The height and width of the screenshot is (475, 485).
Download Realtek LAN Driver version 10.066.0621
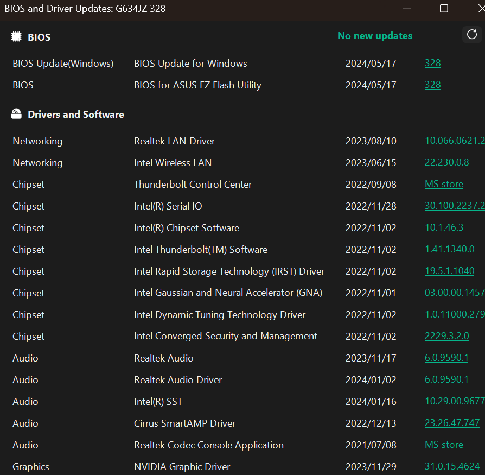click(455, 141)
